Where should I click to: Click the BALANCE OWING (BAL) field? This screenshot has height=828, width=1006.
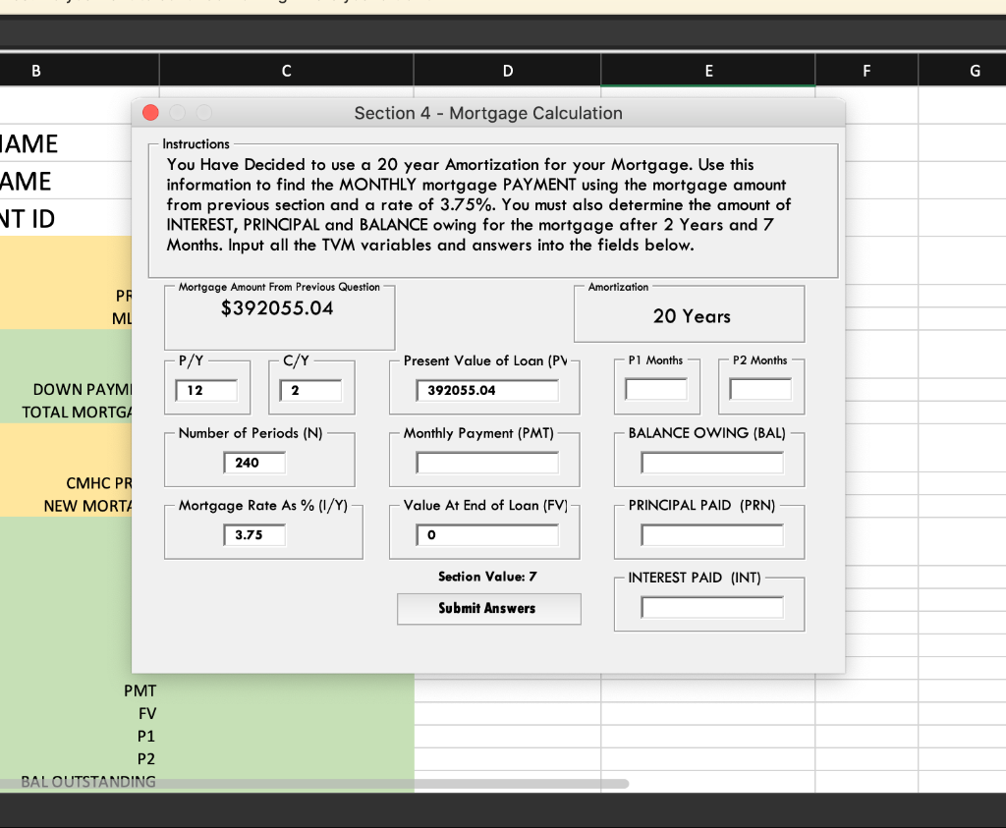[712, 463]
